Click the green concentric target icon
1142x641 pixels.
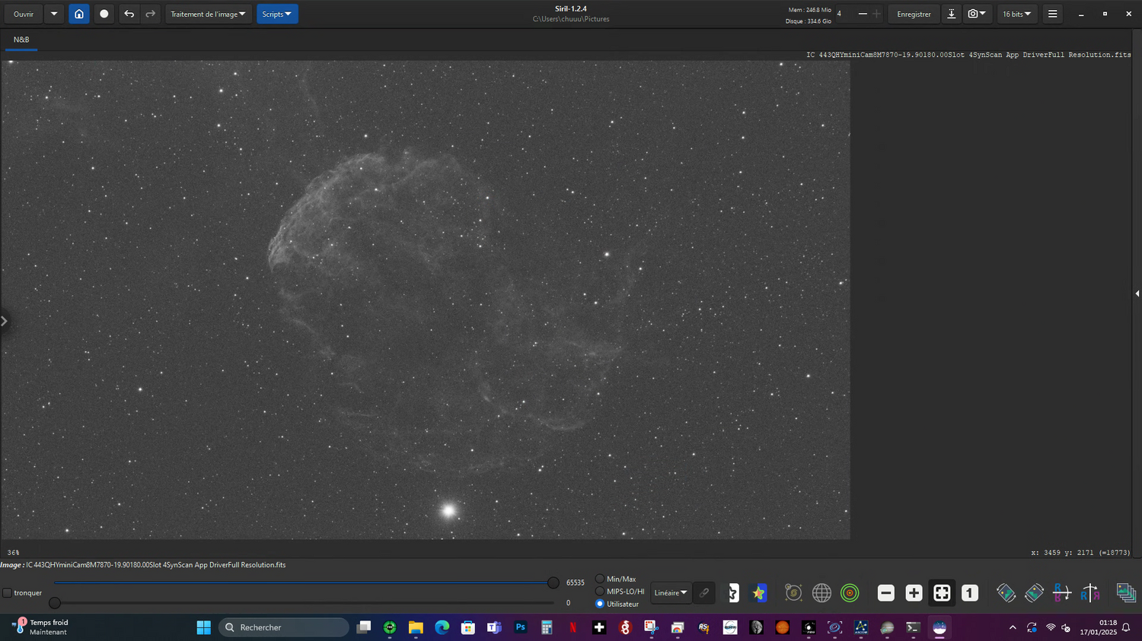(850, 593)
